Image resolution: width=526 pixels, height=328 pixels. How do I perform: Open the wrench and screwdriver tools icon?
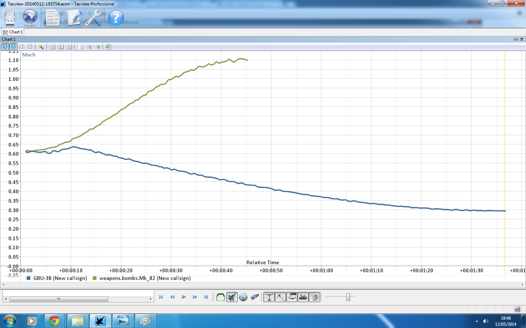[94, 17]
